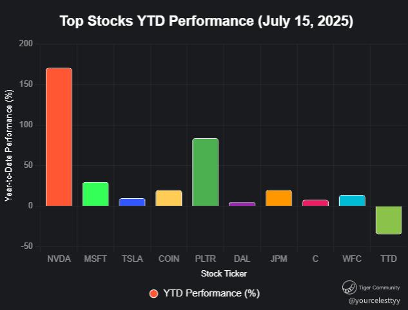
Task: Click the blue TSLA bar
Action: click(132, 202)
